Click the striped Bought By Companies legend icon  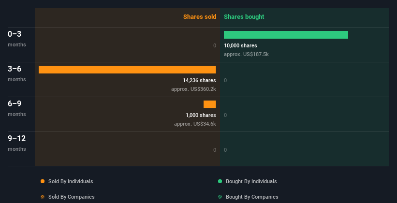220,197
